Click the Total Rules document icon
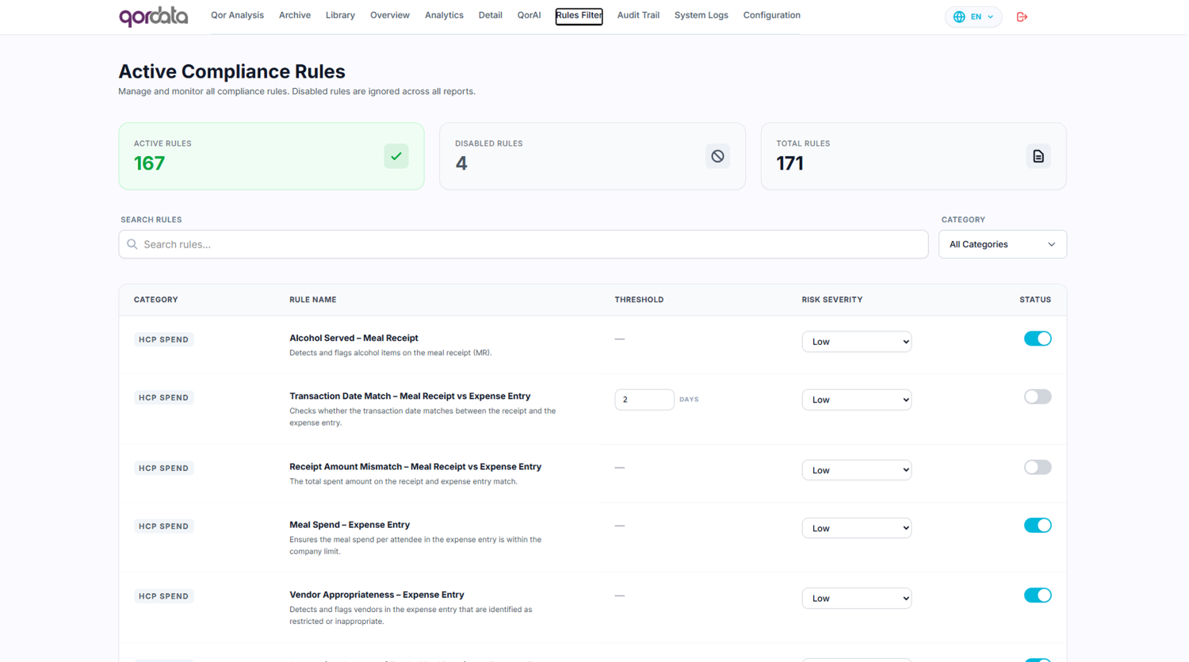Image resolution: width=1189 pixels, height=662 pixels. coord(1038,156)
